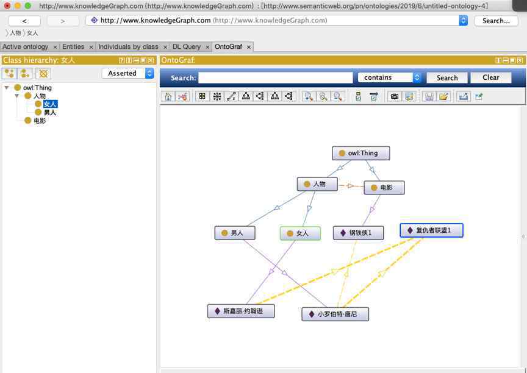
Task: Click the camera icon to capture the graph
Action: point(395,97)
